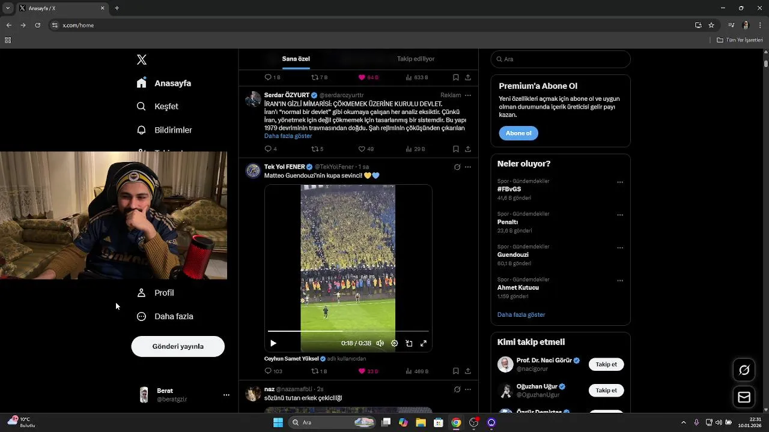Open Bildirimler notifications

tap(165, 130)
